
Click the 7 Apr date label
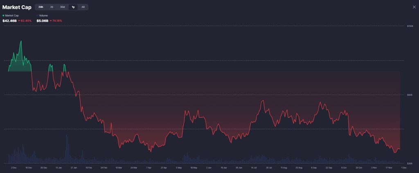(149, 168)
